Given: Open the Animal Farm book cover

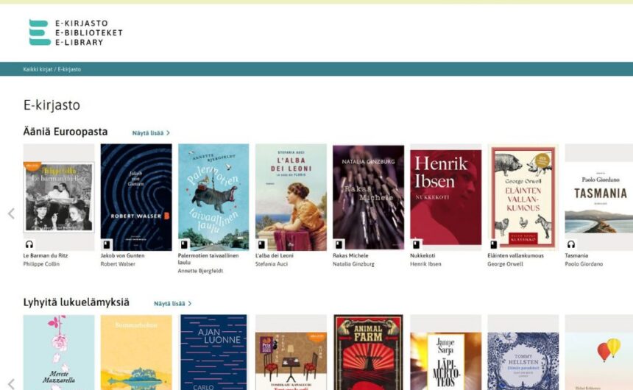Looking at the screenshot, I should [368, 352].
